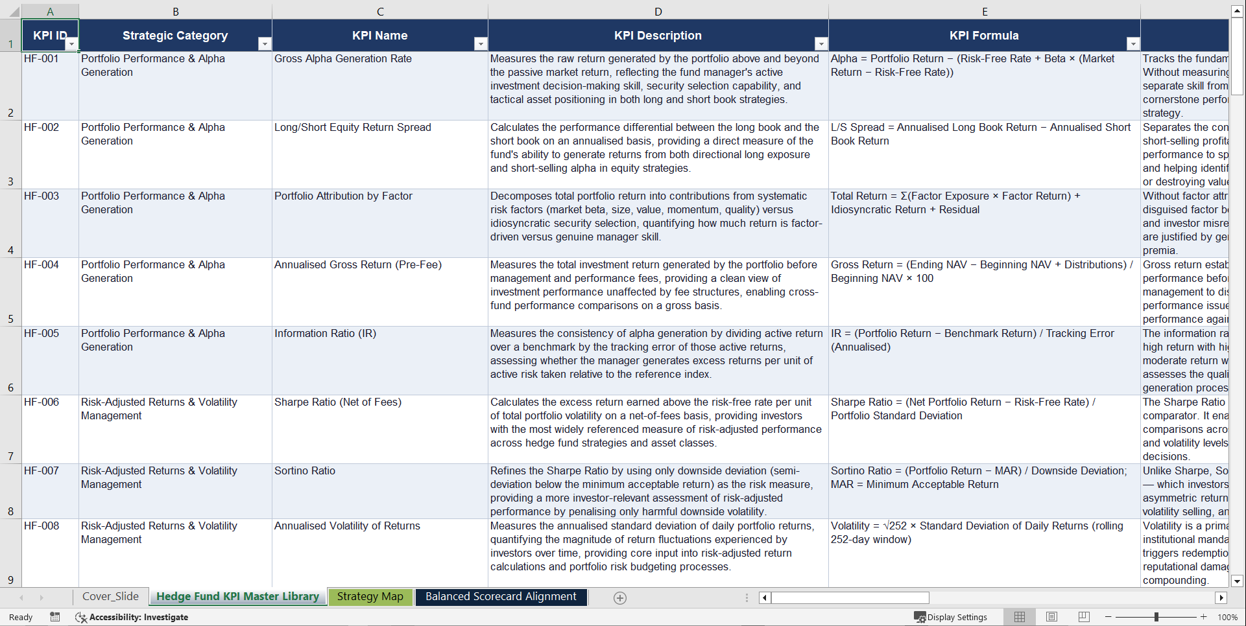Select the Long/Short Equity Return Spread cell
This screenshot has width=1246, height=626.
[x=380, y=154]
